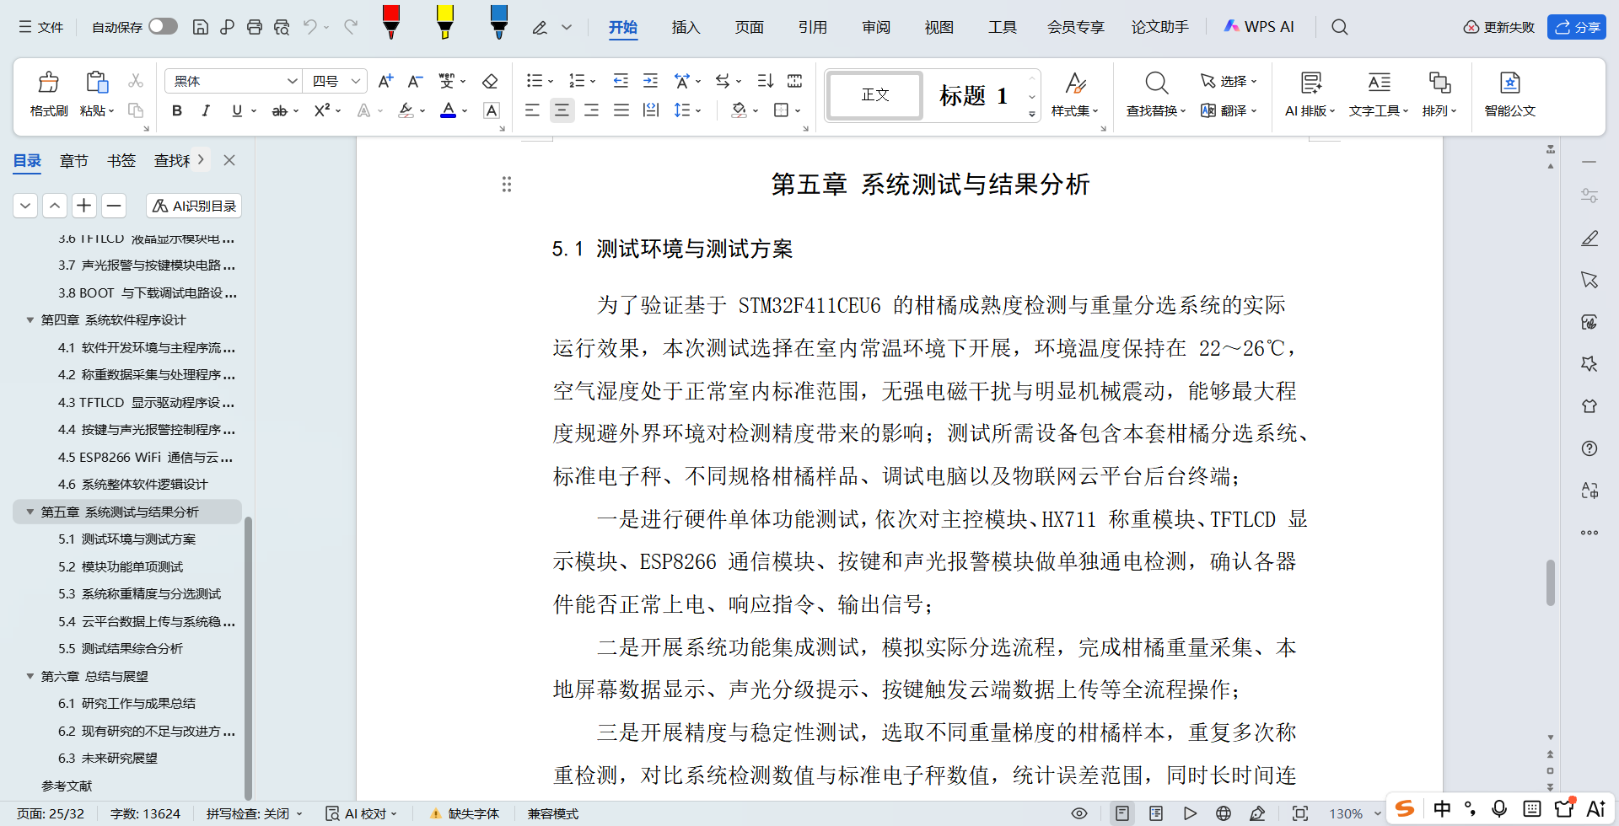This screenshot has width=1619, height=826.
Task: Switch to the 插入 ribbon tab
Action: click(686, 27)
